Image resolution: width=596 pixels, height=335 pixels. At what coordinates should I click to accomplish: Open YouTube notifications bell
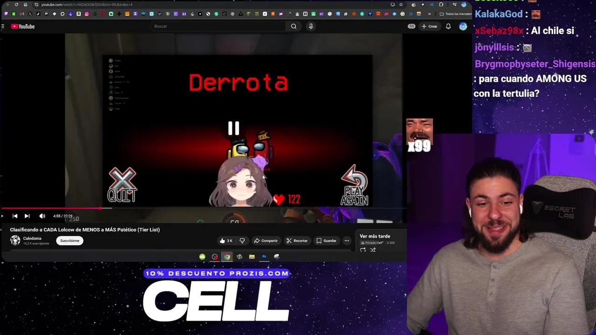click(448, 27)
